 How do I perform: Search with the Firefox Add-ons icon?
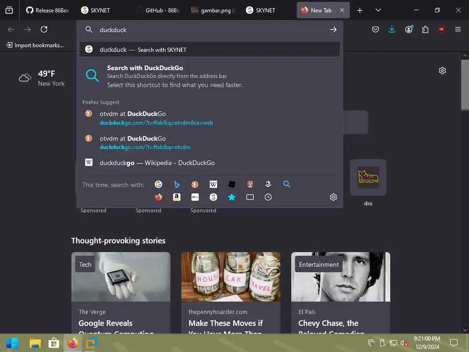[x=158, y=197]
